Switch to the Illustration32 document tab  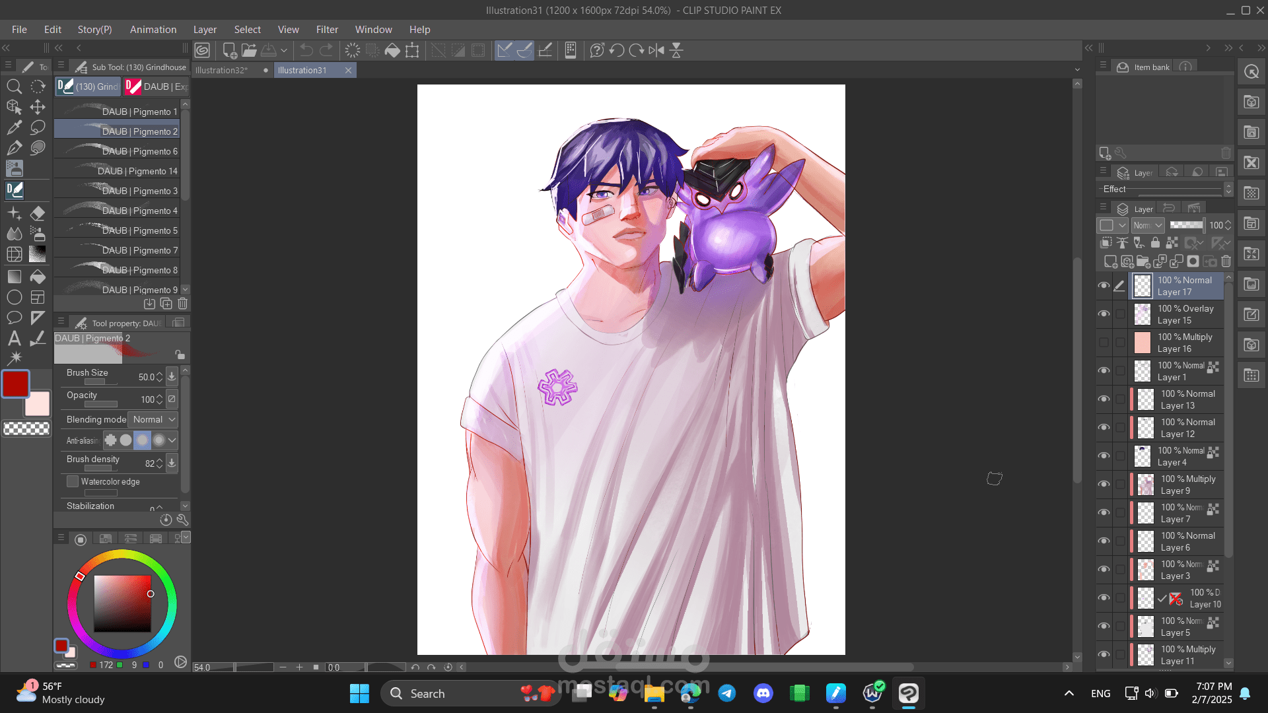tap(222, 70)
